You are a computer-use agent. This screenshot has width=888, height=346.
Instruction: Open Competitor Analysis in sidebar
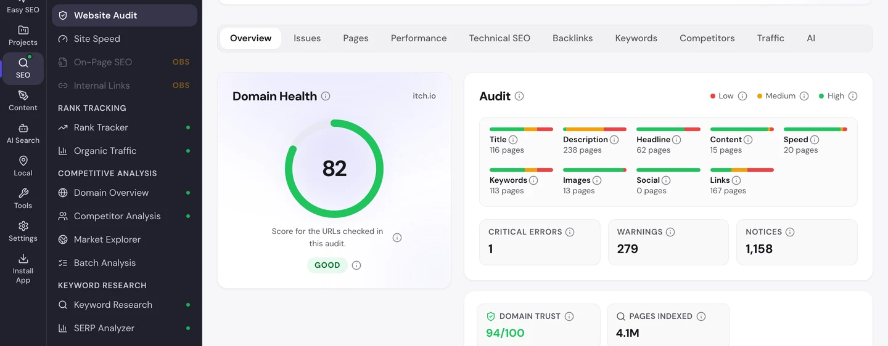pos(125,216)
